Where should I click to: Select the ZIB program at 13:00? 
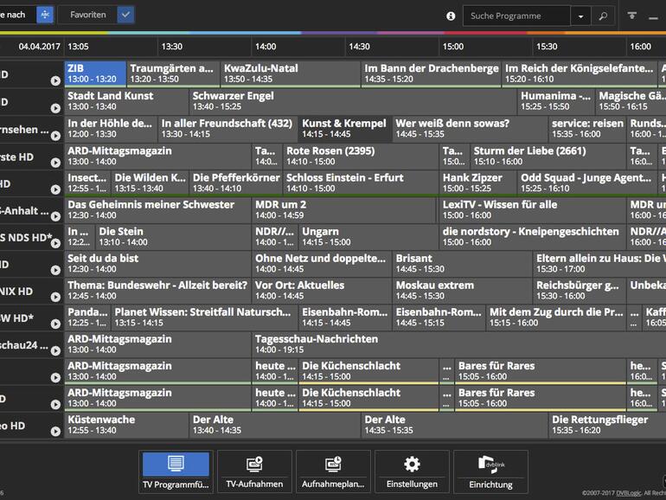(95, 74)
